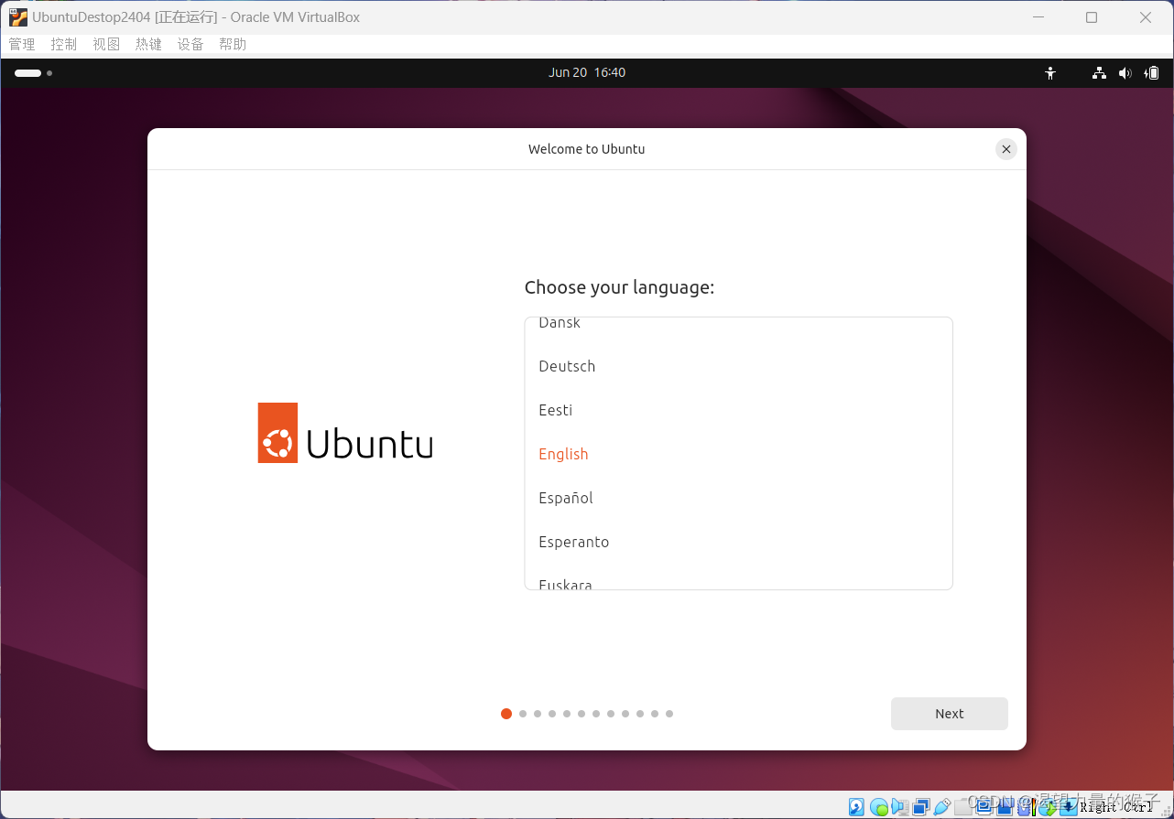Screen dimensions: 1174x819
Task: Click the VirtualBox audio status icon
Action: [900, 807]
